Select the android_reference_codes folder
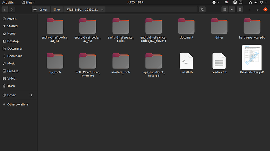Viewport: 270px width, 151px height. 121,30
